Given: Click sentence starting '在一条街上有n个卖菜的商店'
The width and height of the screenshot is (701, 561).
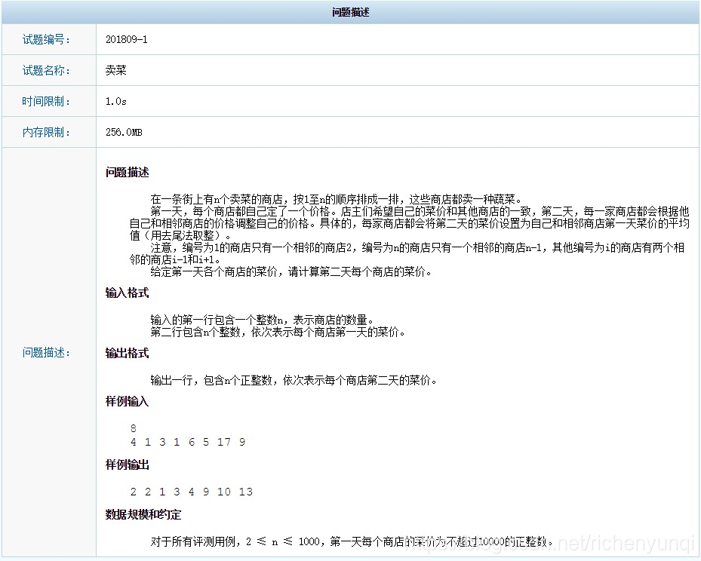Looking at the screenshot, I should [336, 199].
